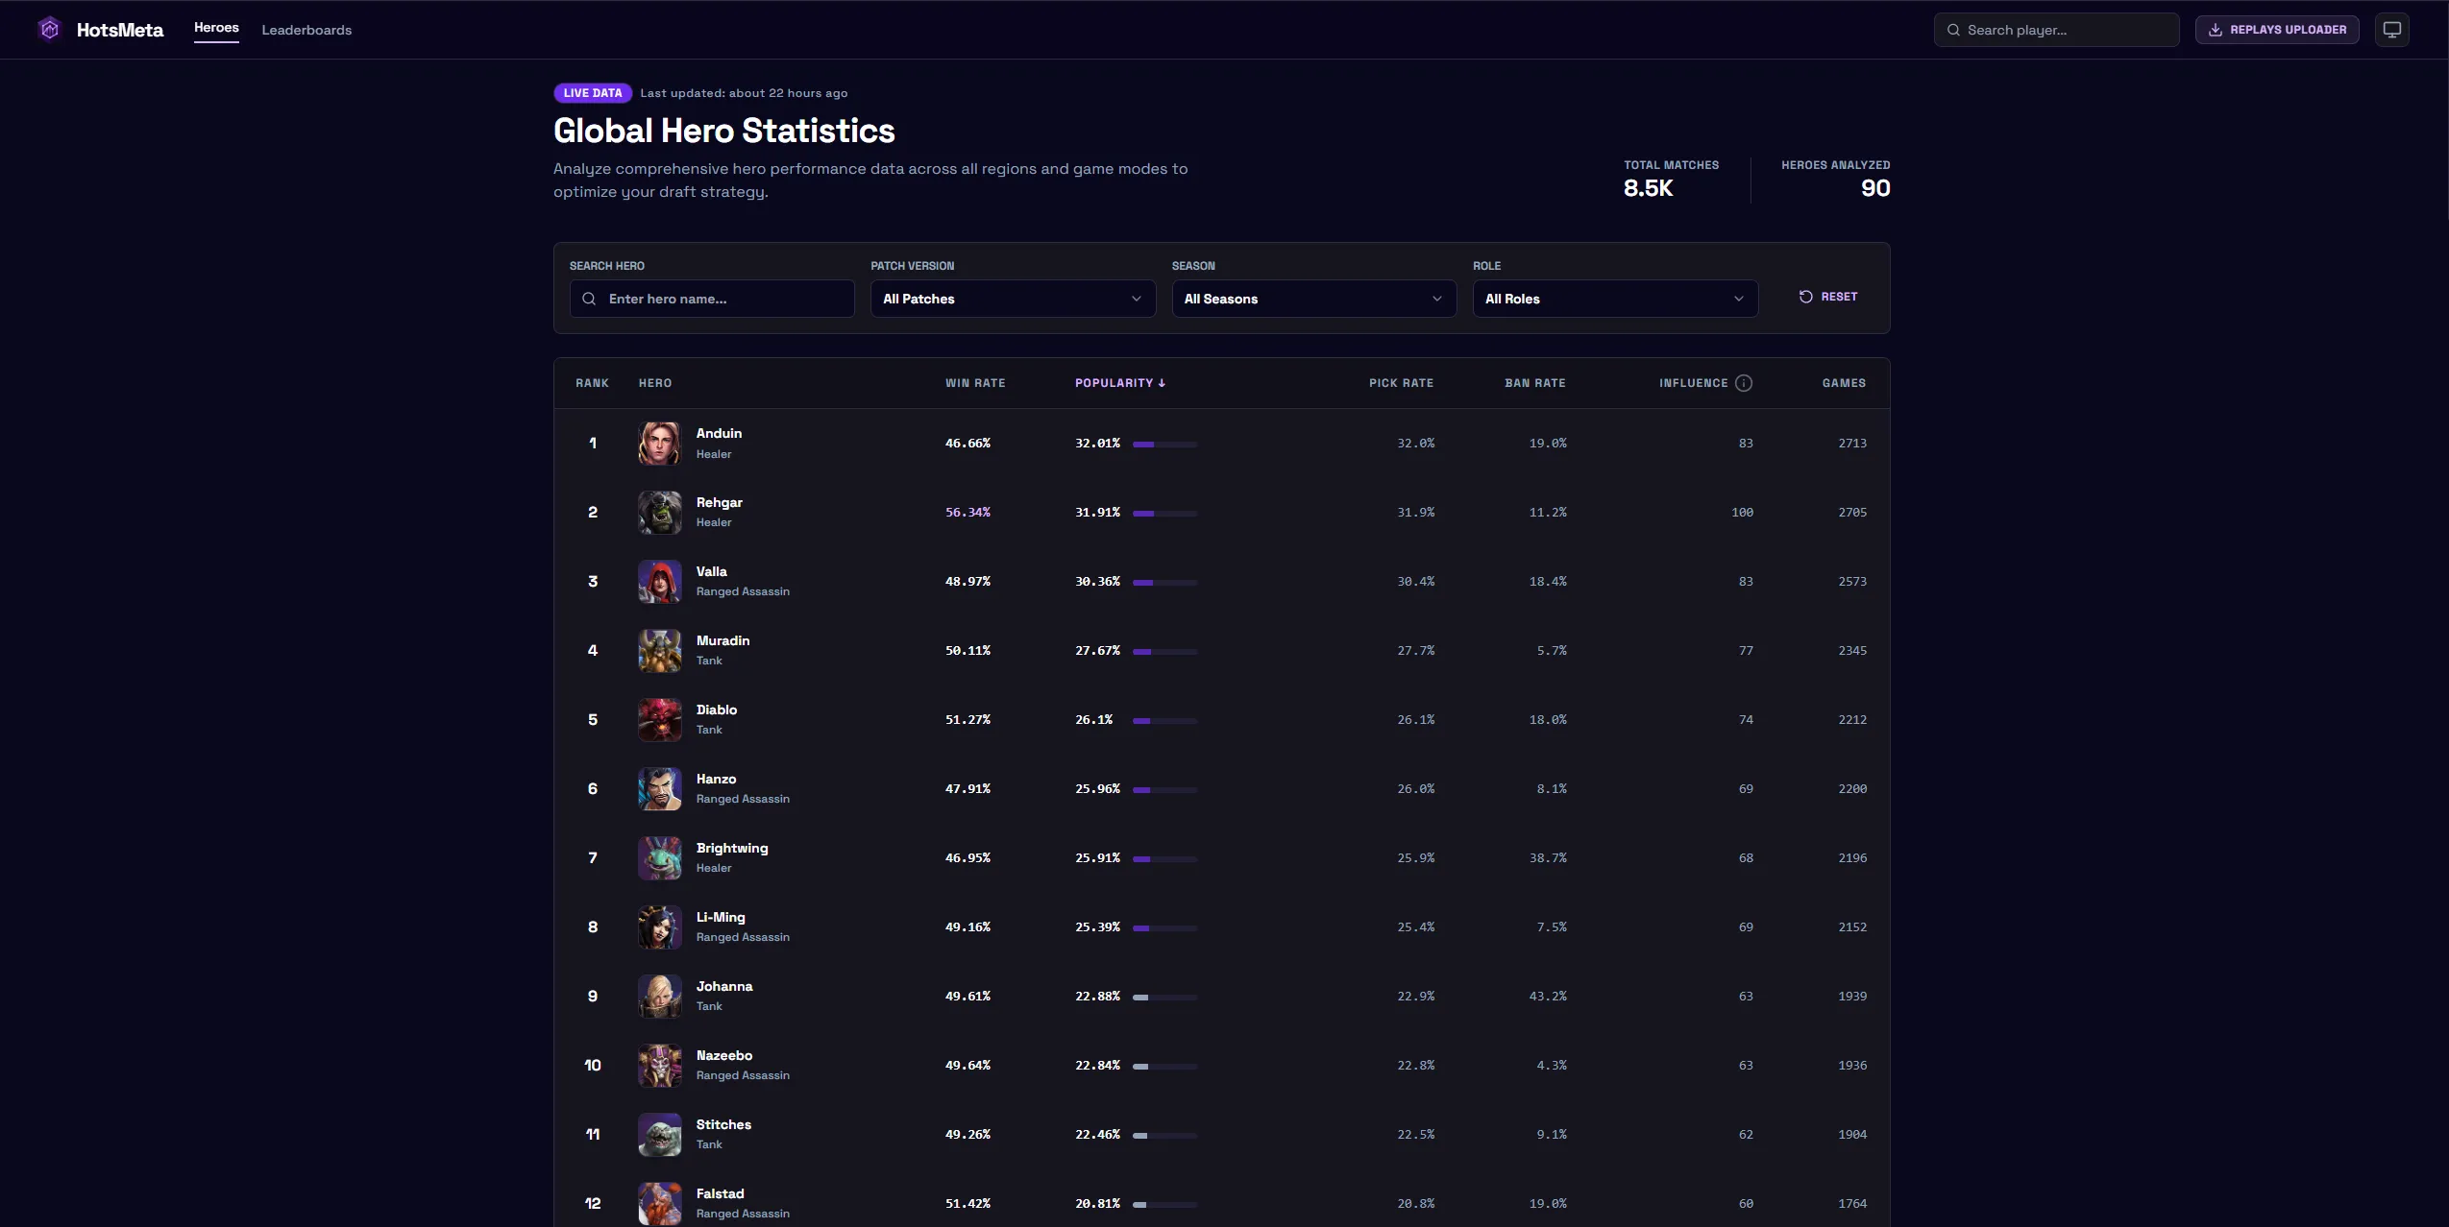Click Diablo's hero portrait

pos(660,720)
